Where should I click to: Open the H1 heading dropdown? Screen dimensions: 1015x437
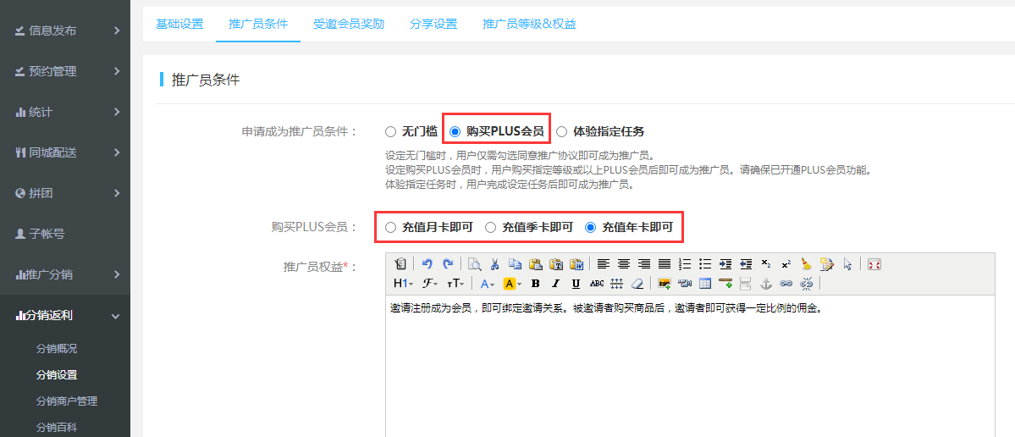[x=403, y=284]
